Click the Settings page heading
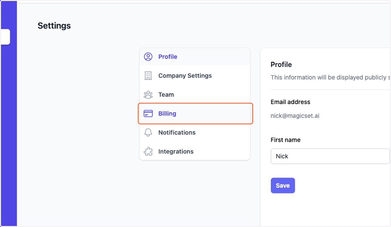 [x=54, y=26]
